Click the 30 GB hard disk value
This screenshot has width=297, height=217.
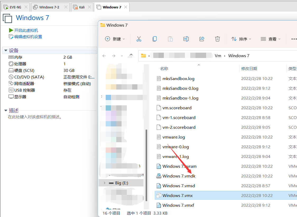[69, 70]
